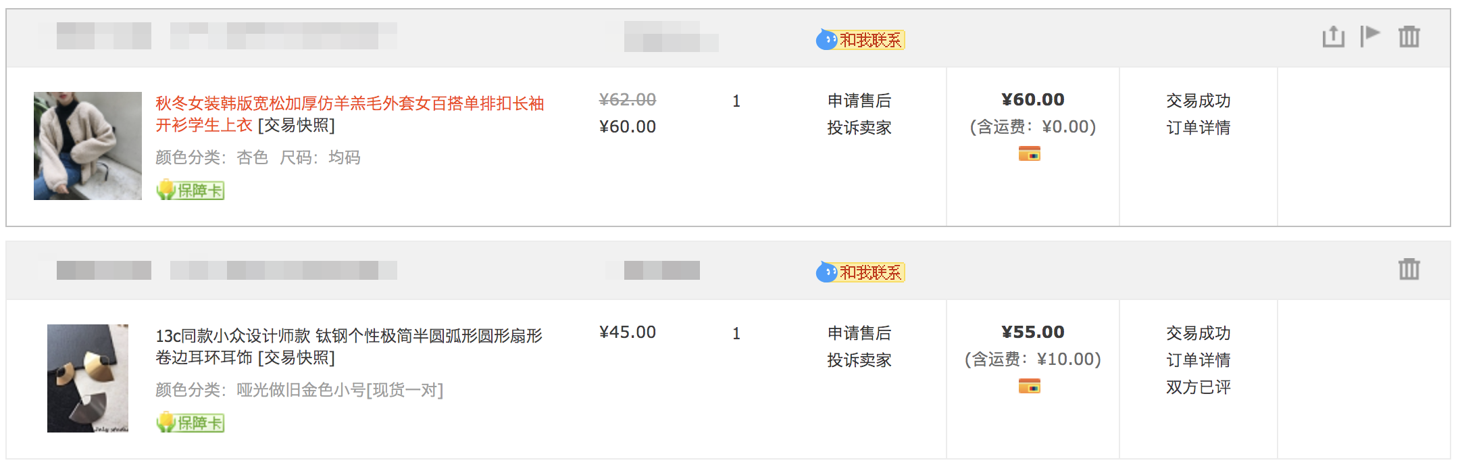1462x469 pixels.
Task: Click 投诉卖家 for the coat order
Action: coord(859,128)
